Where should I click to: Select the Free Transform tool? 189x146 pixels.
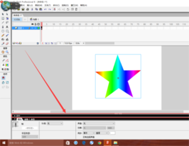(x=3, y=18)
